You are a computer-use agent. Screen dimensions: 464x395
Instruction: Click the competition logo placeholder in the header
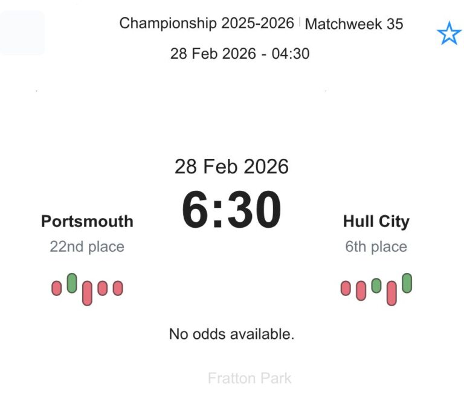pos(22,33)
